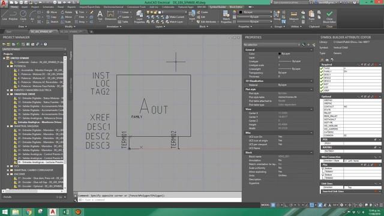Activate the Rotate command
The image size is (384, 216).
(x=67, y=12)
